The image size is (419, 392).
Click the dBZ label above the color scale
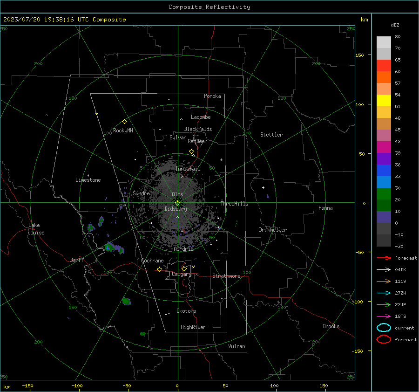coord(395,25)
